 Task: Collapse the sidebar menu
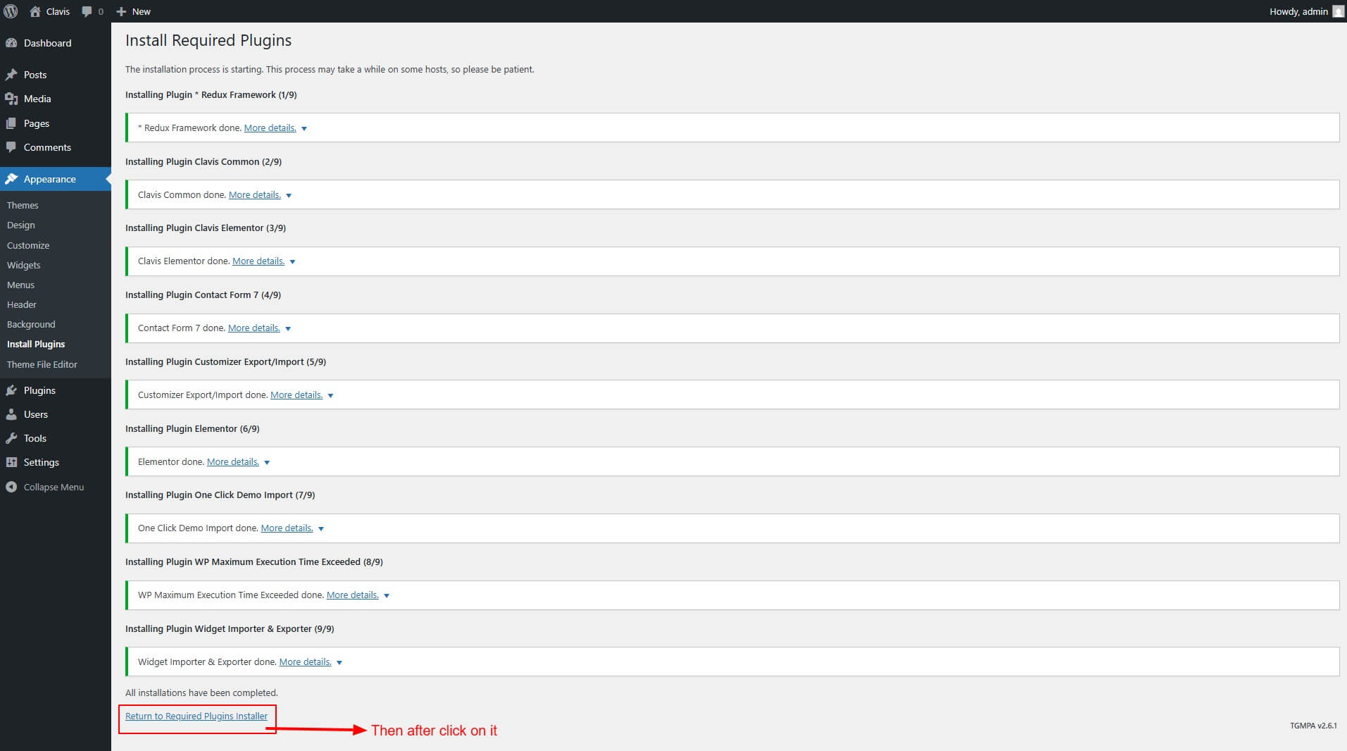coord(44,487)
